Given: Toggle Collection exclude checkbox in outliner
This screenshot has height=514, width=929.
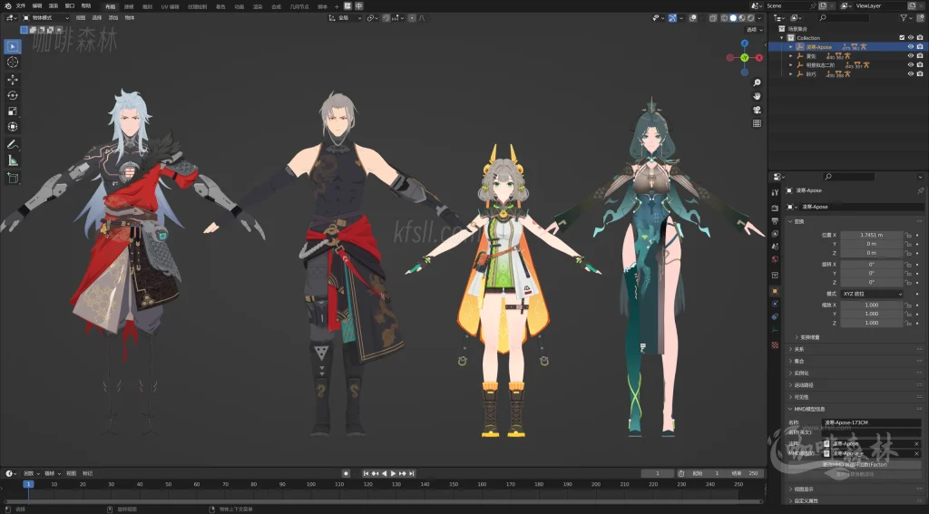Looking at the screenshot, I should click(903, 38).
